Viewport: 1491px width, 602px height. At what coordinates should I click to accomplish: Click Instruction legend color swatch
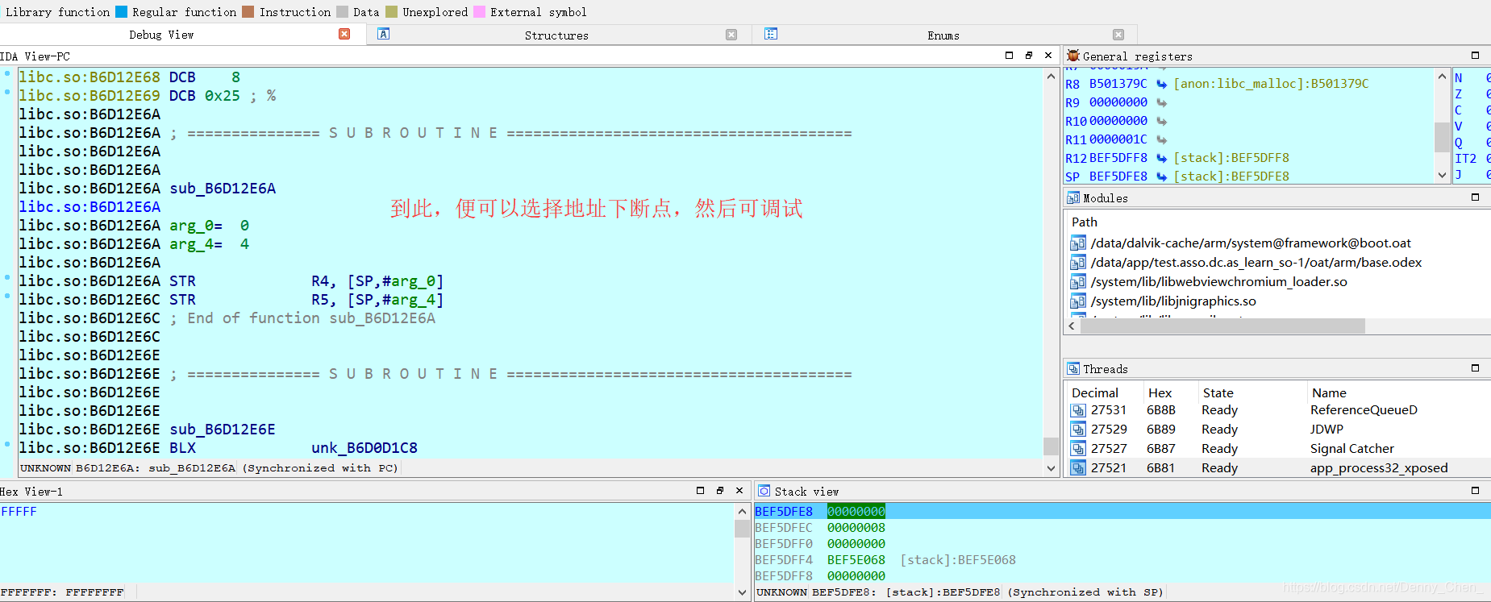248,11
